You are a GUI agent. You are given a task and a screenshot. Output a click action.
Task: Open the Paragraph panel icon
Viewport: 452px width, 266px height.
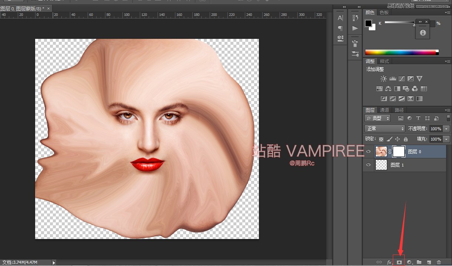(x=340, y=28)
